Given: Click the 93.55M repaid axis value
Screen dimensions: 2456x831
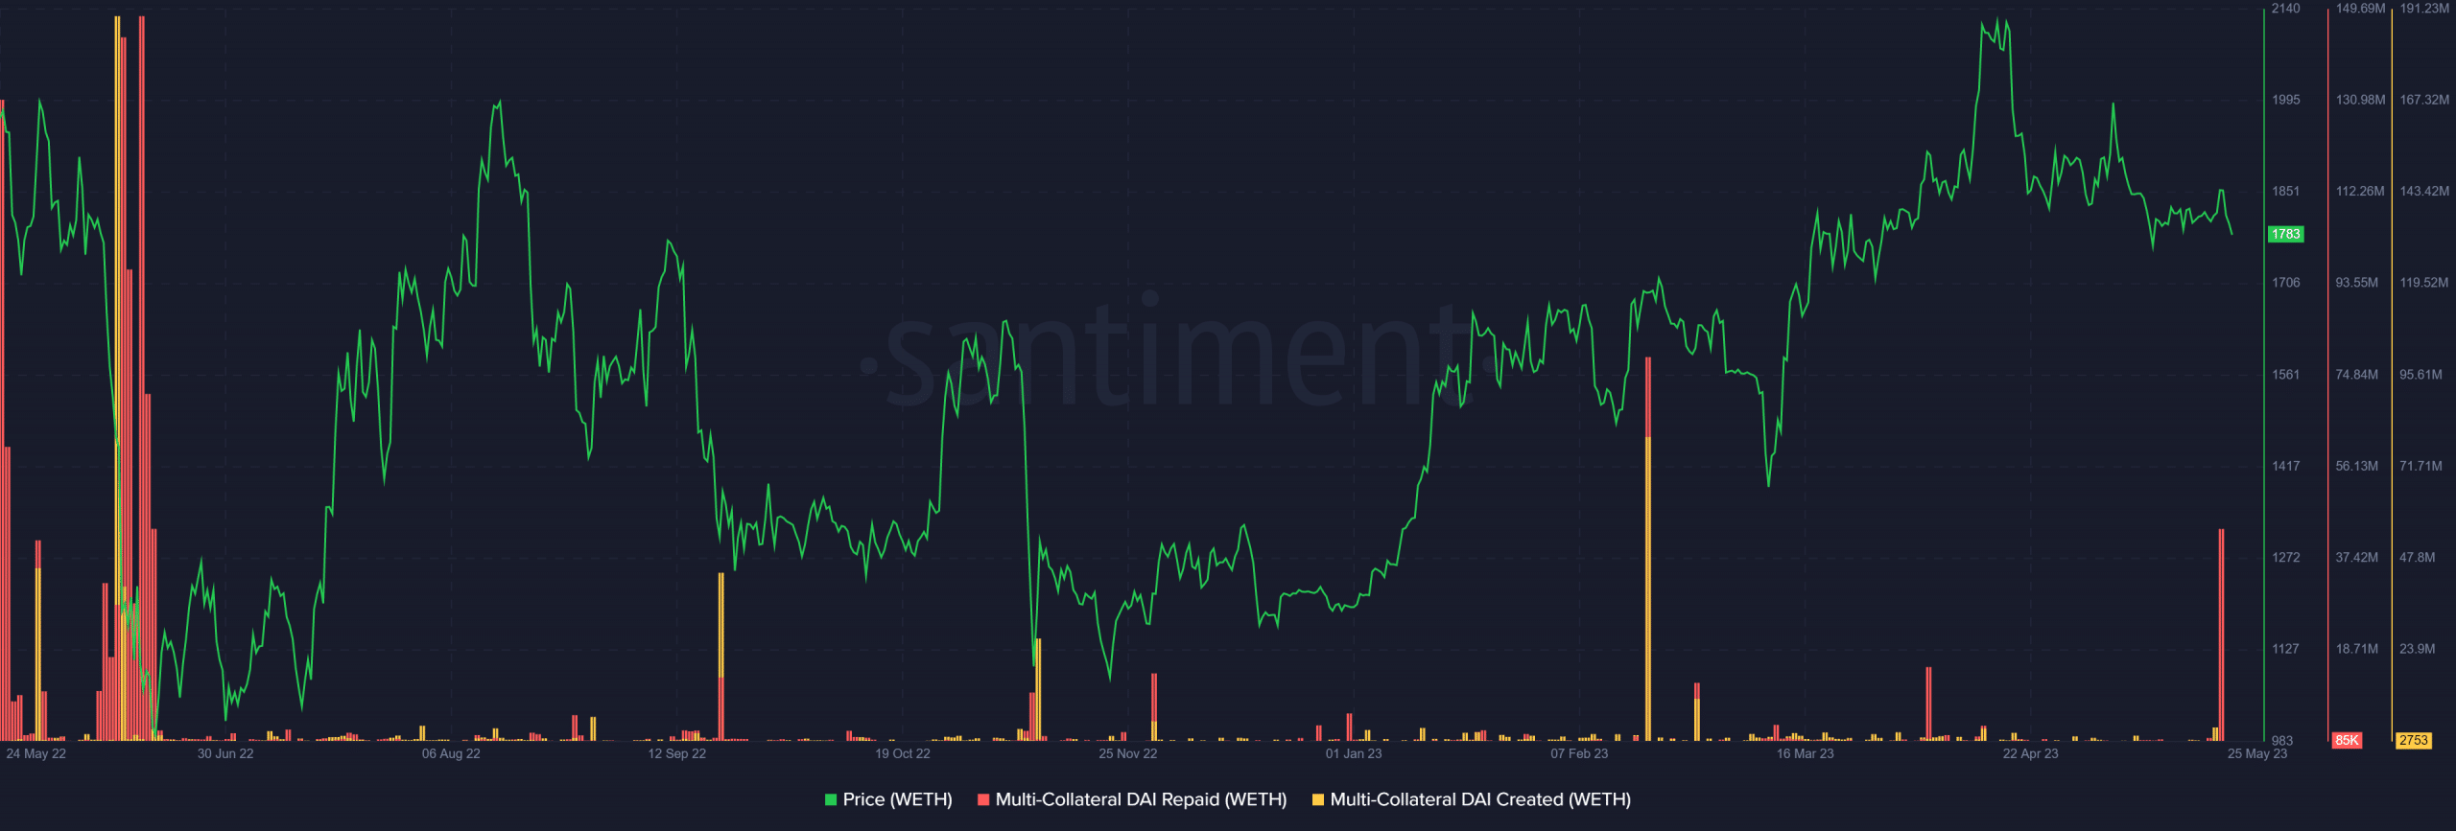Looking at the screenshot, I should click(2357, 283).
